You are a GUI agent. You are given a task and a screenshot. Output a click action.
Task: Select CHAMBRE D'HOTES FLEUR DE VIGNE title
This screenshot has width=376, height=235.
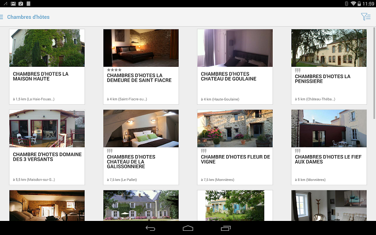point(235,159)
